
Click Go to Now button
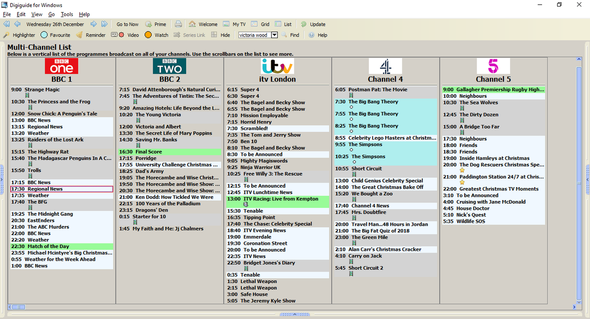point(127,24)
